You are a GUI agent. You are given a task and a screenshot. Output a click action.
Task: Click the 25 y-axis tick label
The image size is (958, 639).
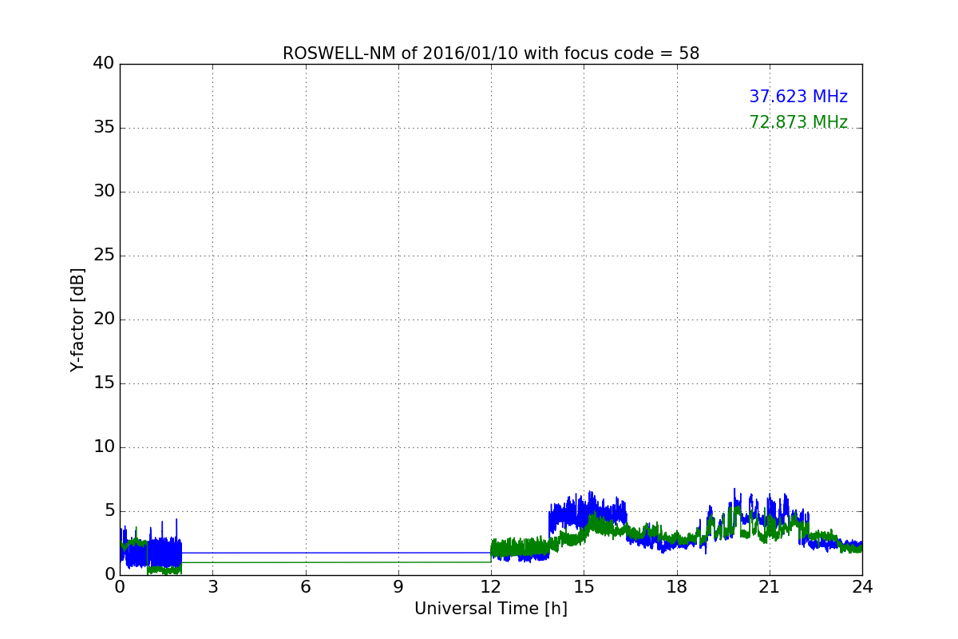103,256
